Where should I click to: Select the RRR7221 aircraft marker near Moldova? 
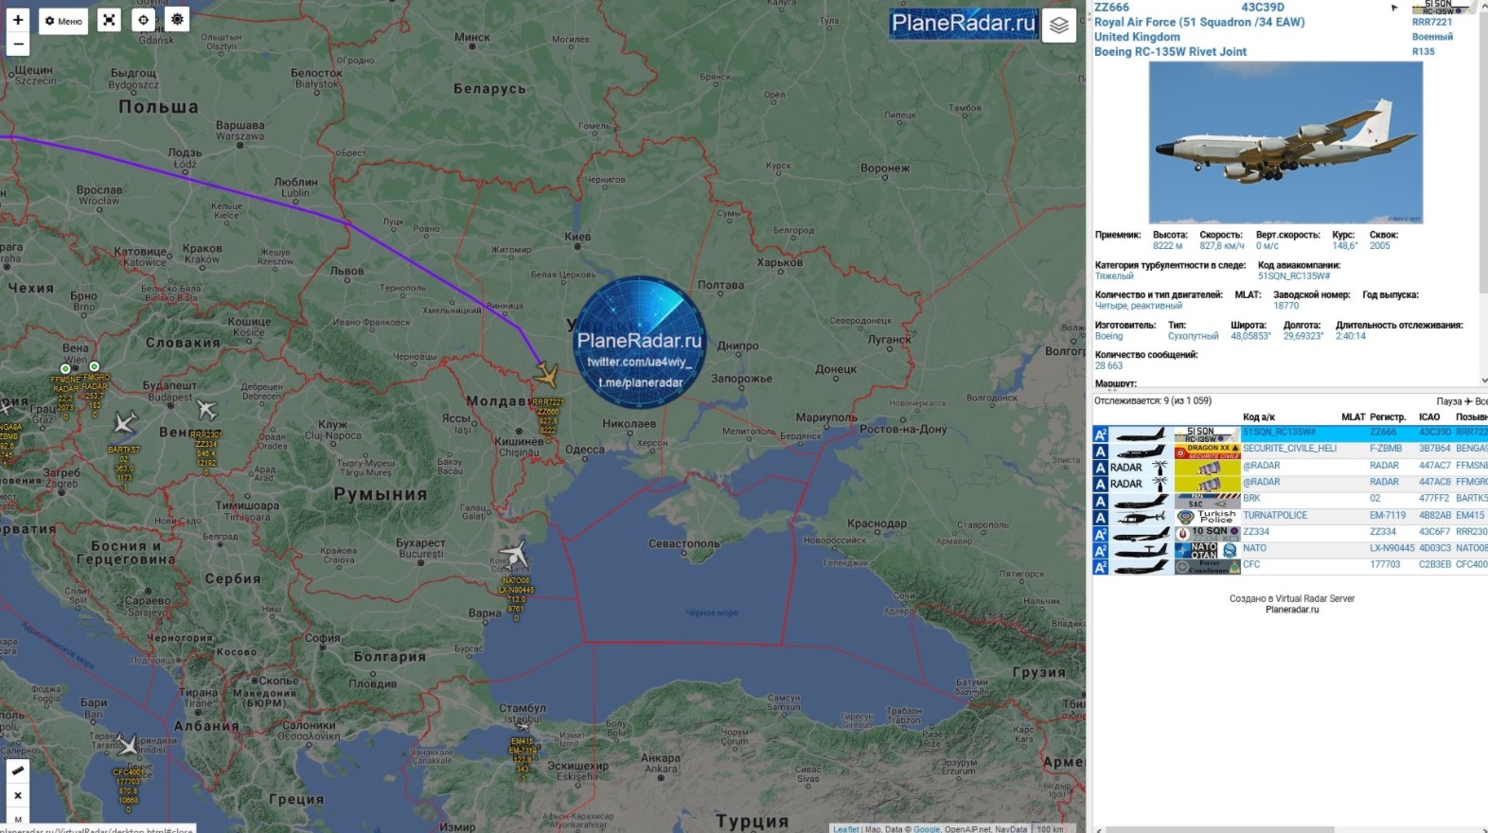click(545, 376)
